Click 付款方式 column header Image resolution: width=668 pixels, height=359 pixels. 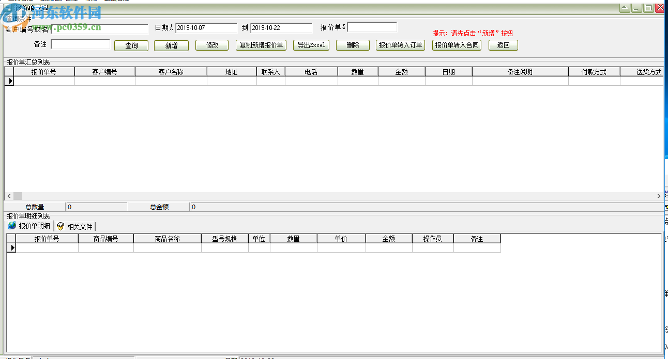click(594, 72)
